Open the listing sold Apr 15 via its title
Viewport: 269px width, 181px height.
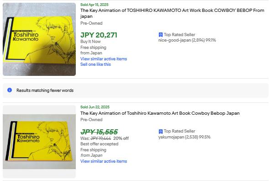click(172, 13)
